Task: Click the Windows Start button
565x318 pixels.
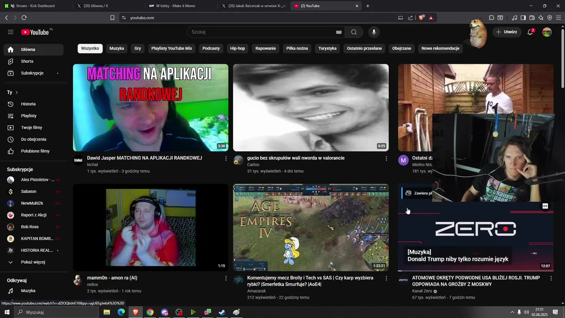Action: [7, 312]
